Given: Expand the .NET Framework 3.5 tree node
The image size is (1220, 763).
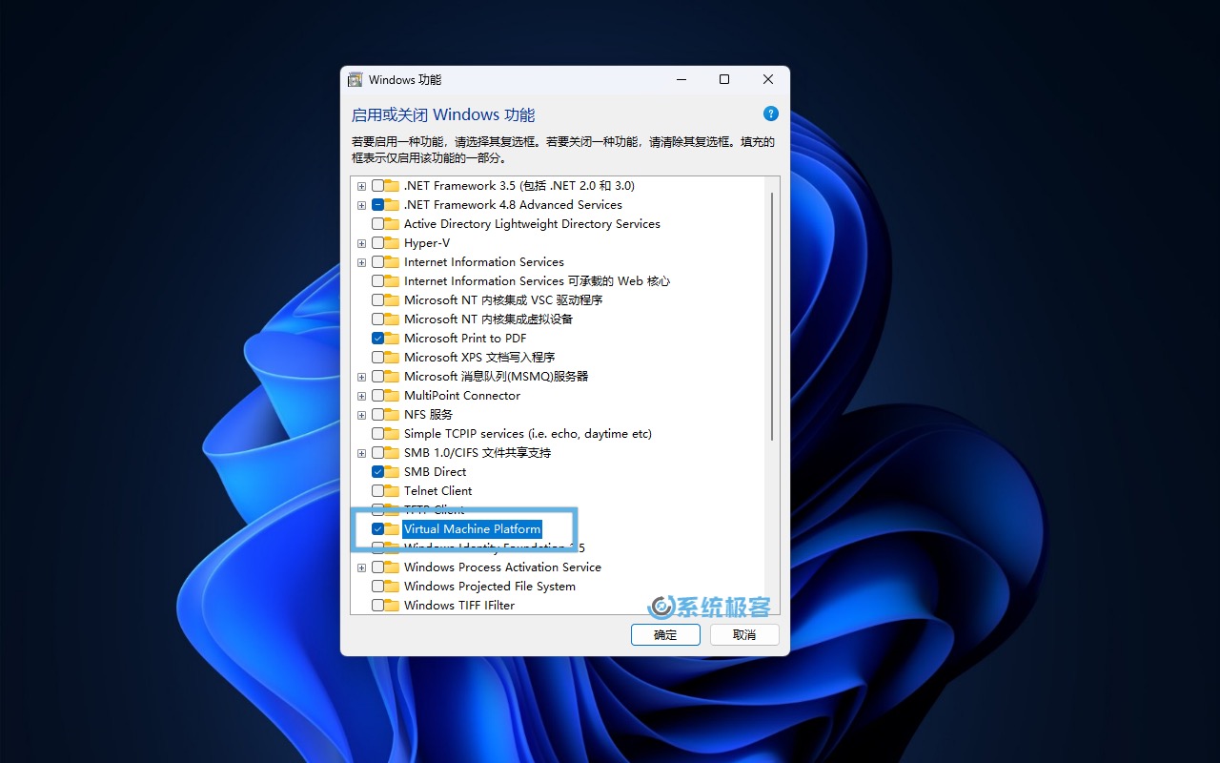Looking at the screenshot, I should click(x=362, y=186).
